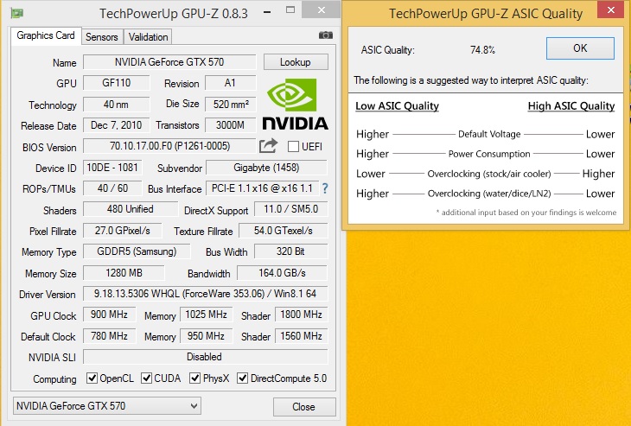Click the Power Consumption row label

click(x=489, y=154)
